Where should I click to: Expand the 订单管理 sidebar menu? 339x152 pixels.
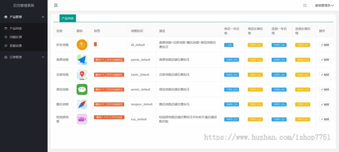tap(24, 57)
